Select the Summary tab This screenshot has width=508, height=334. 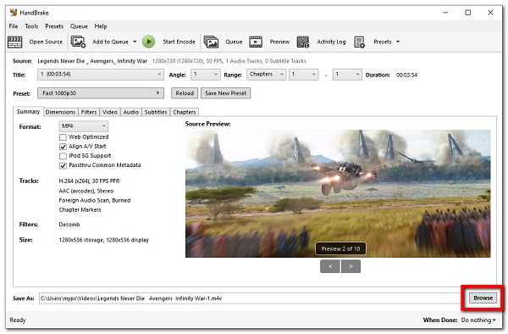[28, 112]
